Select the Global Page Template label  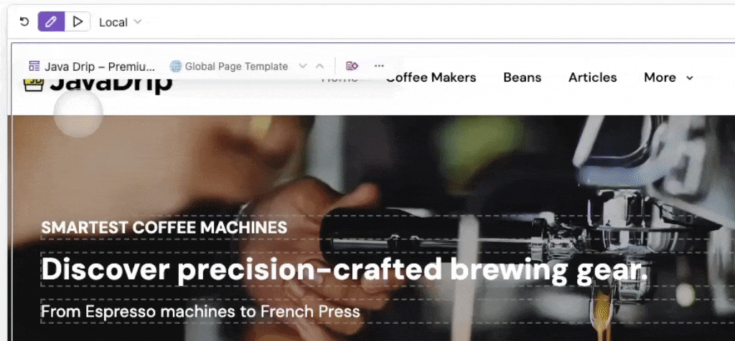click(x=236, y=67)
